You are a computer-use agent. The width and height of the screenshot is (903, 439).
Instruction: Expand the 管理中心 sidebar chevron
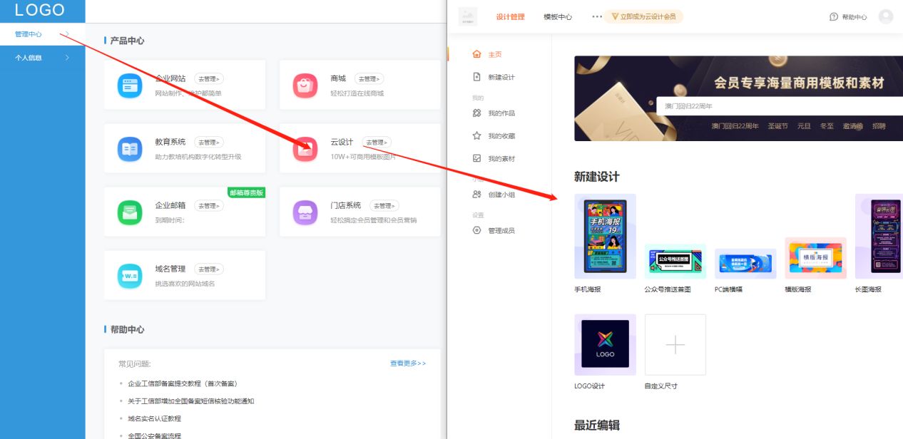[x=67, y=34]
